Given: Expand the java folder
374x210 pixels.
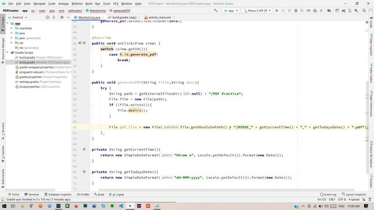Looking at the screenshot, I should [x=12, y=33].
